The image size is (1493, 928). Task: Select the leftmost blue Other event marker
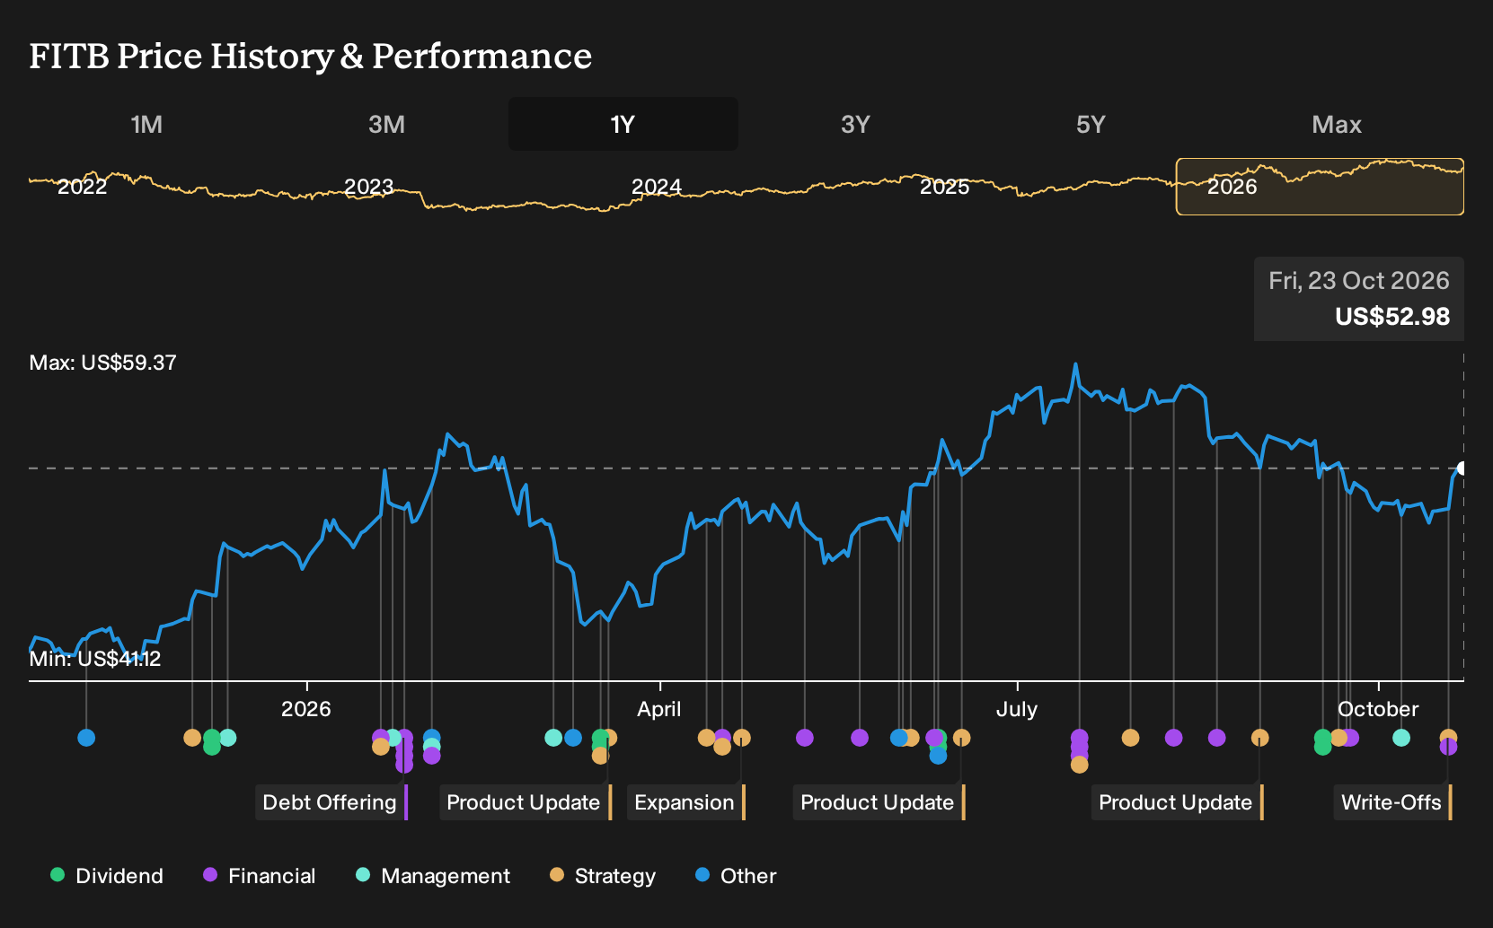(86, 738)
